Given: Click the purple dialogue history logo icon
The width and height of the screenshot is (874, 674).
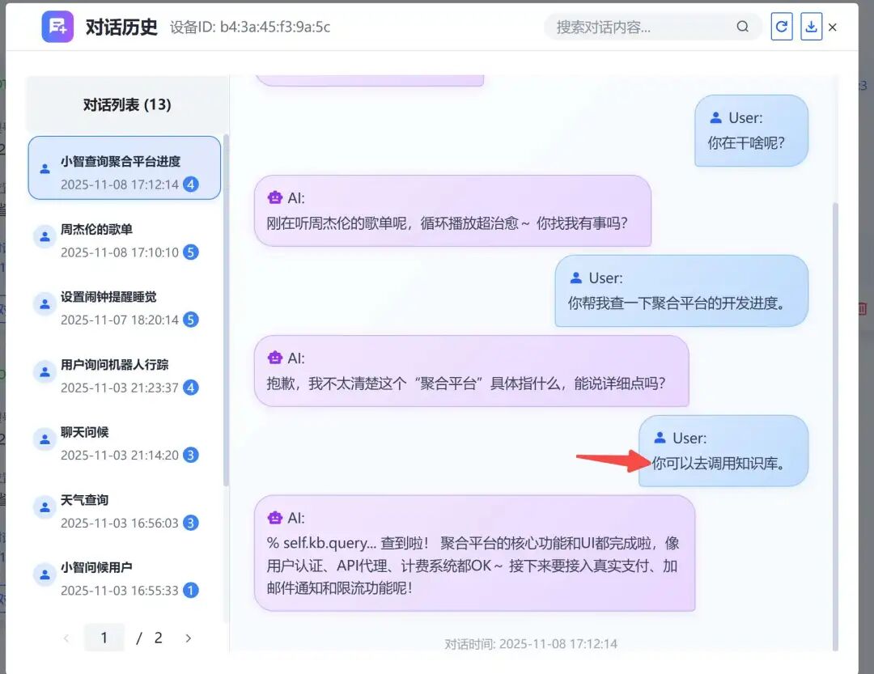Looking at the screenshot, I should pos(57,26).
